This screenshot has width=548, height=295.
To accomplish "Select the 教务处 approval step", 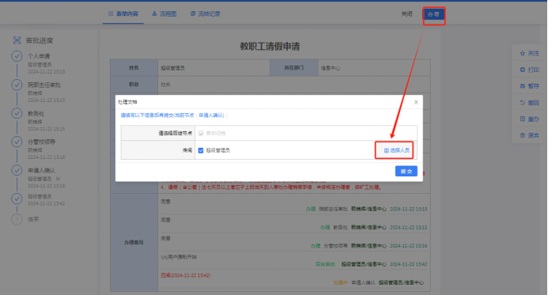I will coord(36,114).
